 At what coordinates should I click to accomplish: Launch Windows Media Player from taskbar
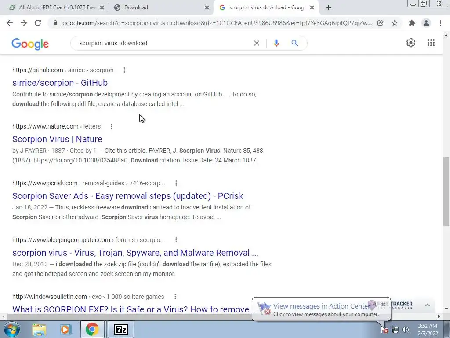65,329
